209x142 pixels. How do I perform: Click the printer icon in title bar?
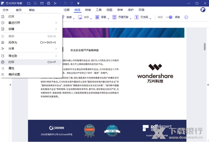point(48,3)
